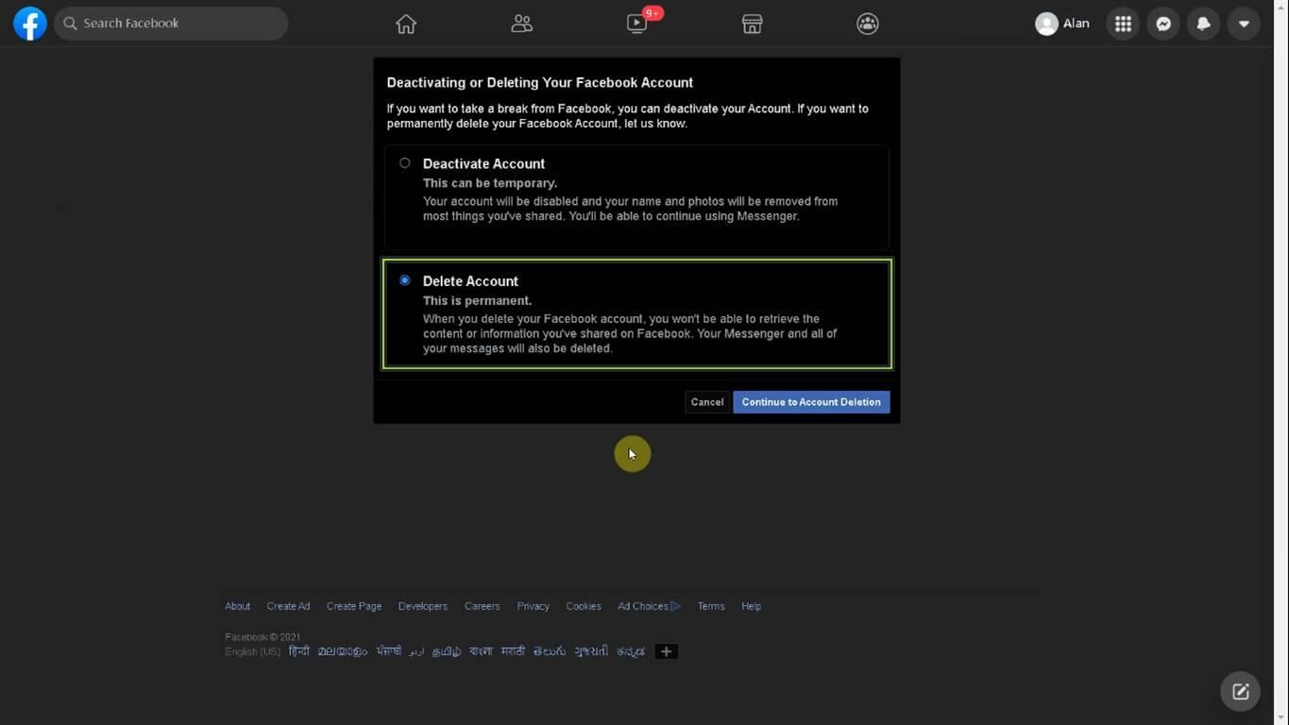Open the Help footer link
Screen dimensions: 1289x725
pyautogui.click(x=751, y=606)
